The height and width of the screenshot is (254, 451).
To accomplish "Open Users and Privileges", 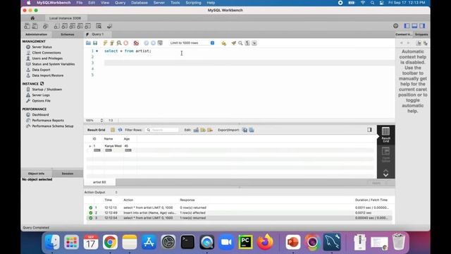I will click(47, 59).
